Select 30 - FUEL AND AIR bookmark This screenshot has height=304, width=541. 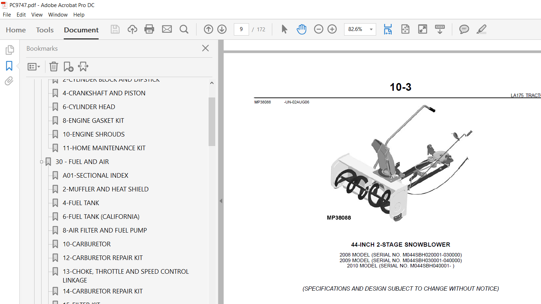coord(82,162)
